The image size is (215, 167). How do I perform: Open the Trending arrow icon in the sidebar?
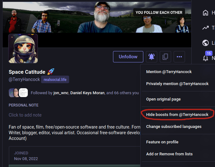click(x=206, y=28)
